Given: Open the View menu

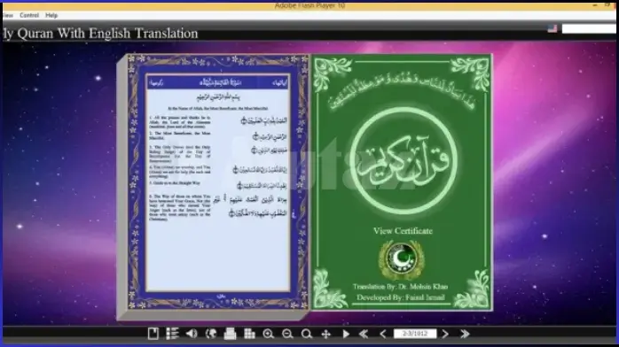Looking at the screenshot, I should [x=7, y=15].
